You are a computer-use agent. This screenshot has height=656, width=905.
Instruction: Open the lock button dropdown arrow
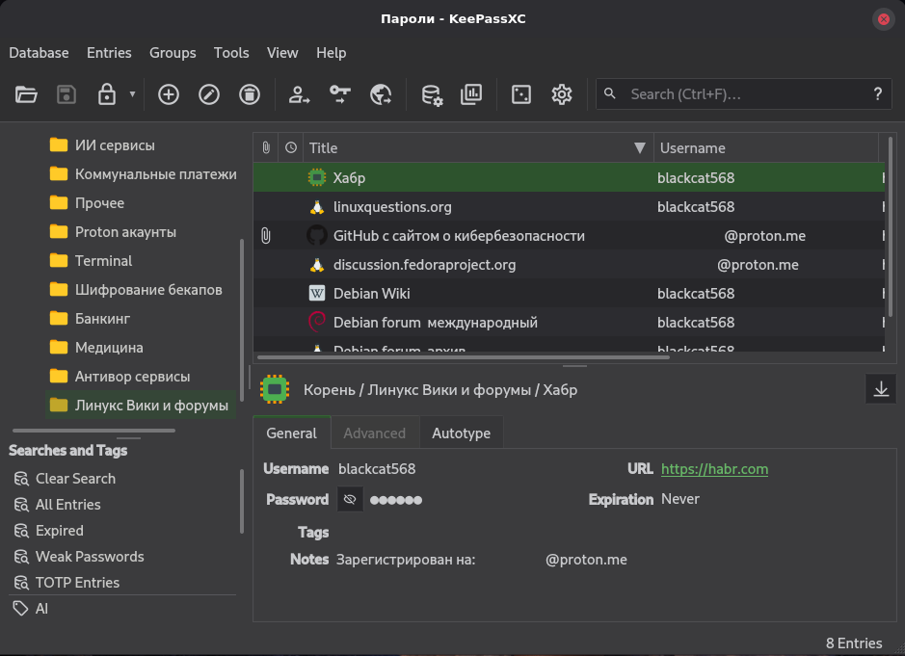[132, 94]
